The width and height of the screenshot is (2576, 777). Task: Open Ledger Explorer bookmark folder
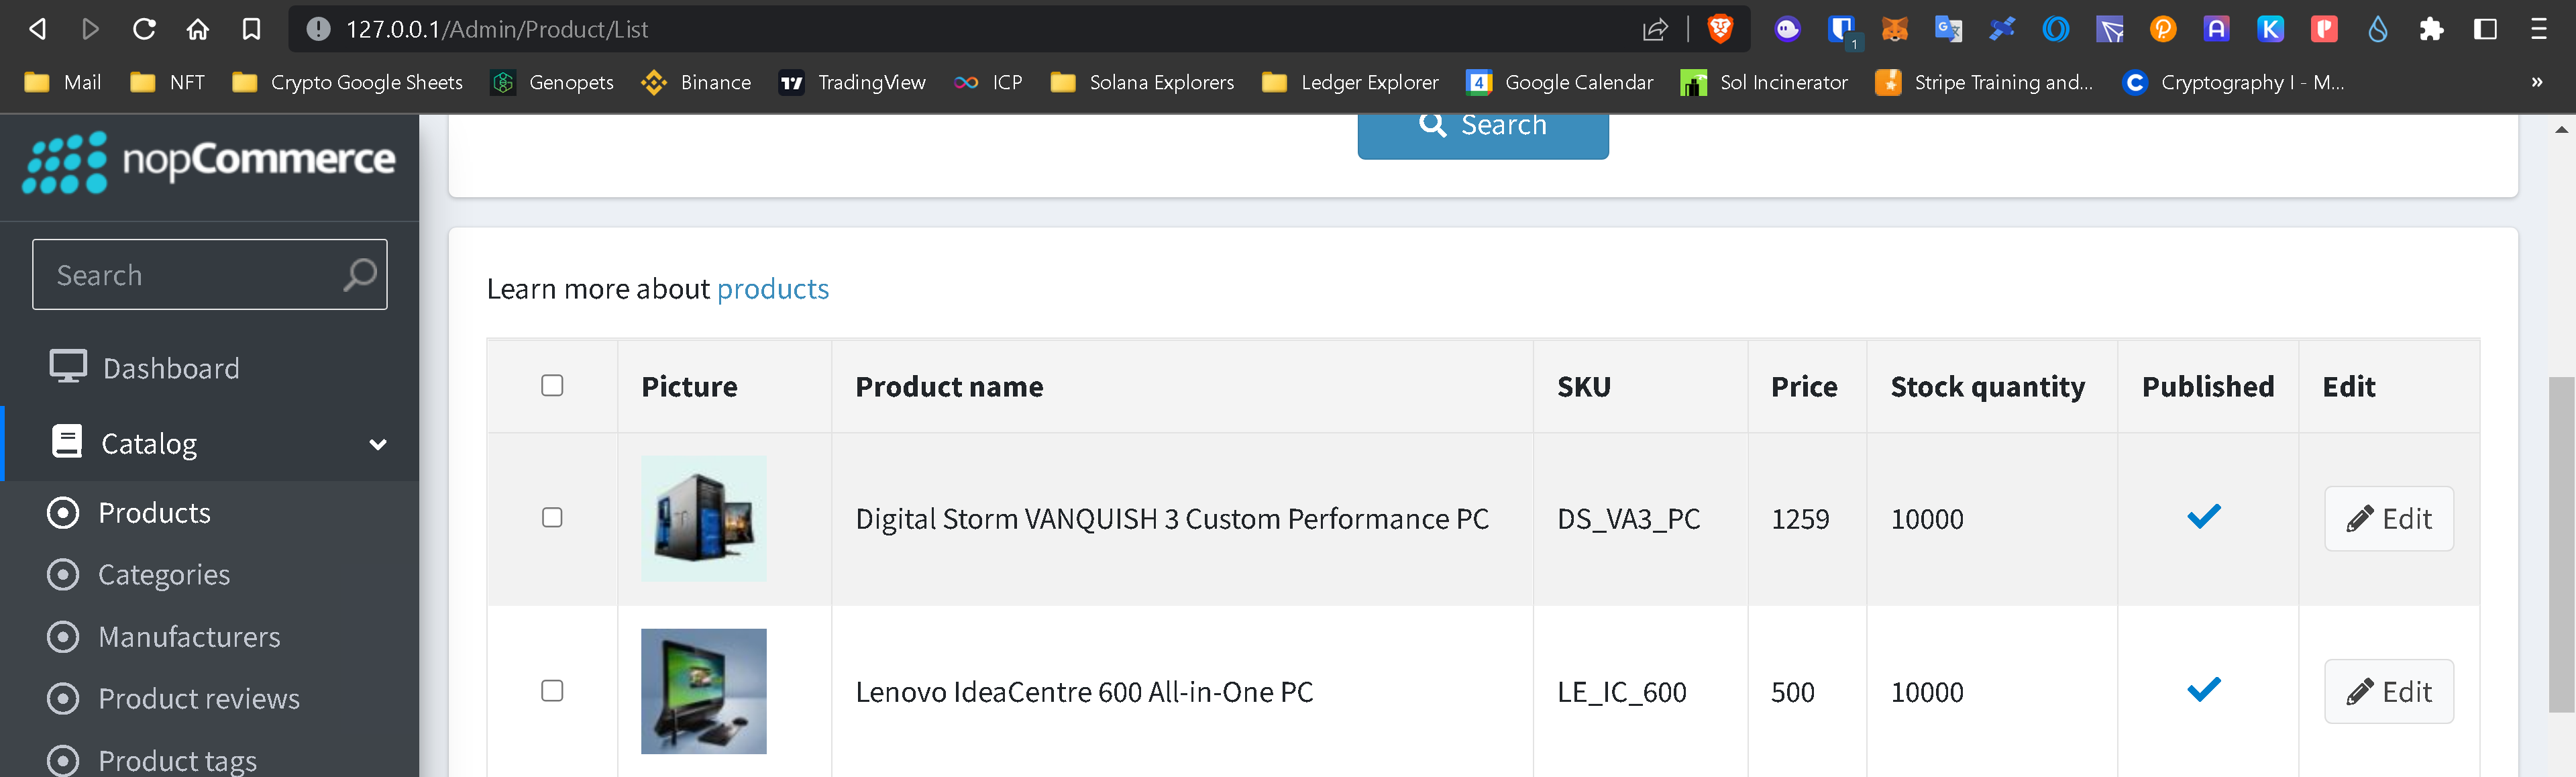[x=1351, y=82]
